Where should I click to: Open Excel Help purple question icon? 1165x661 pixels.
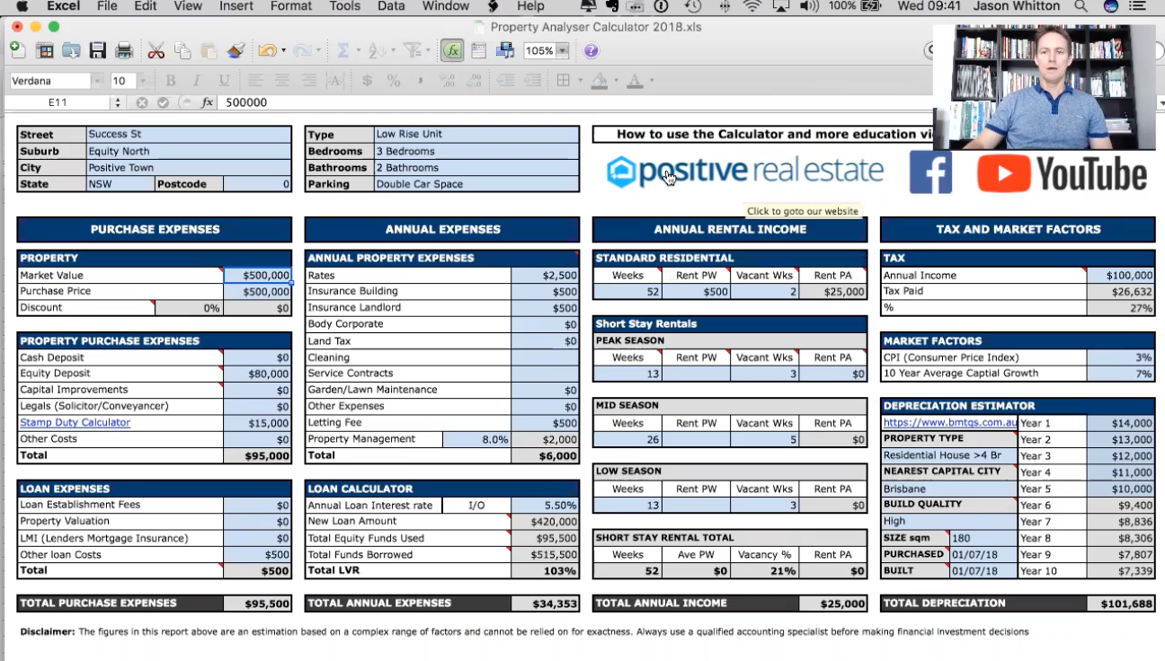click(591, 50)
